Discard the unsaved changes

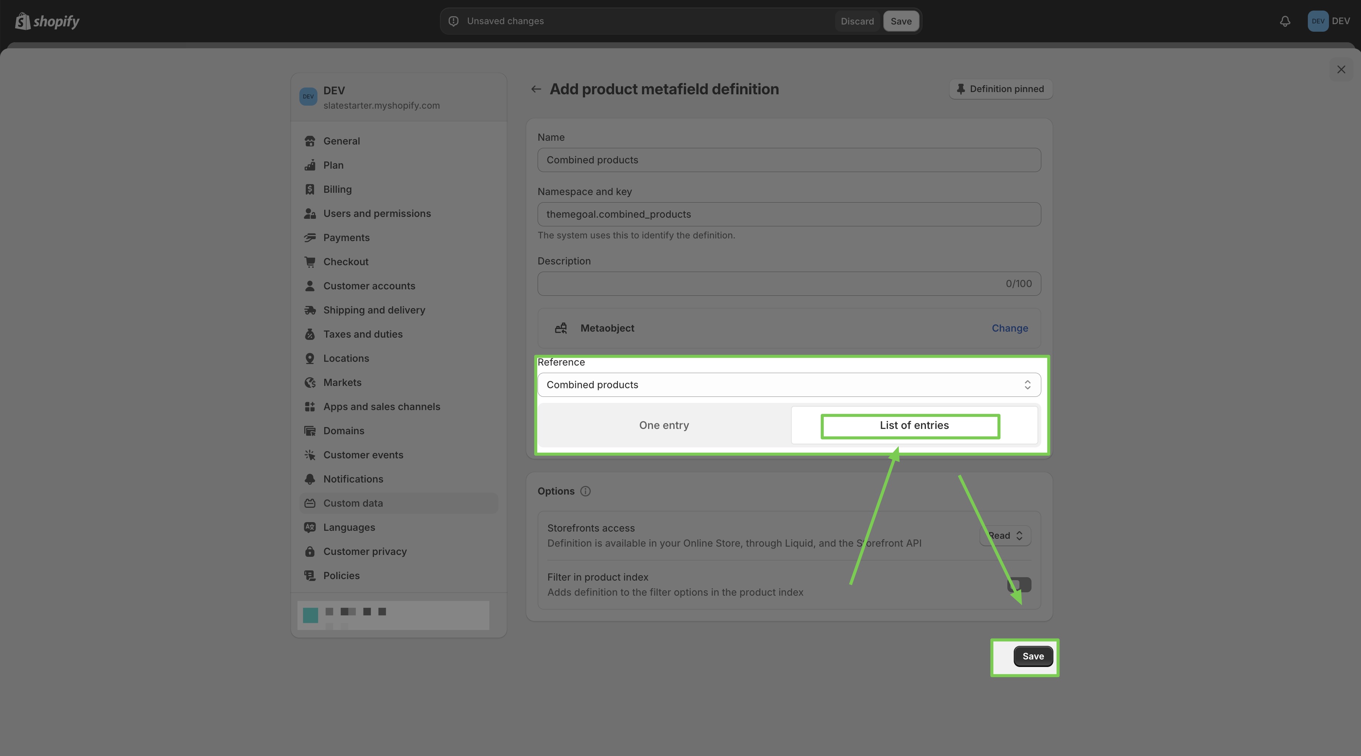click(857, 21)
